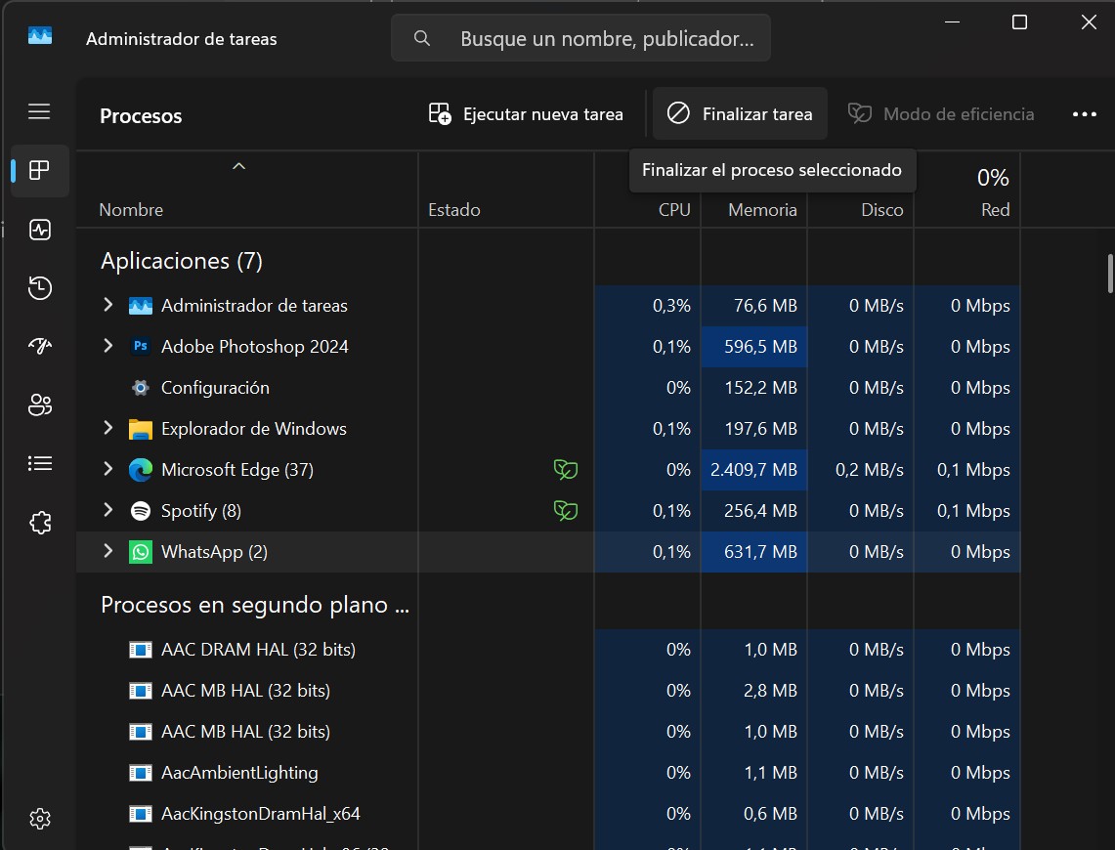Click the Administrador de tareas row icon
The width and height of the screenshot is (1115, 850).
[141, 306]
